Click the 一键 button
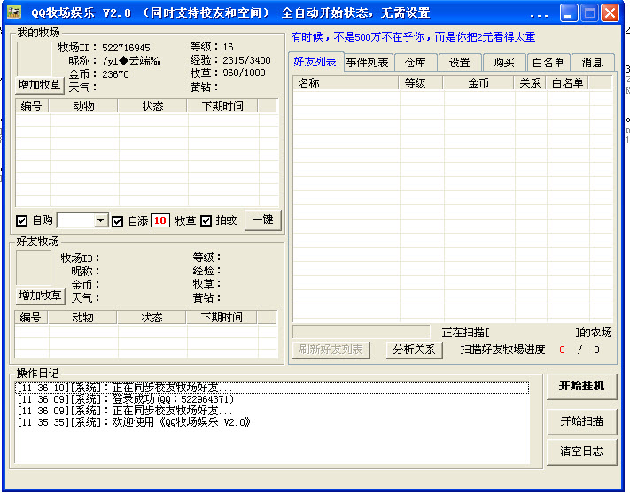Viewport: 630px width, 493px height. point(263,220)
